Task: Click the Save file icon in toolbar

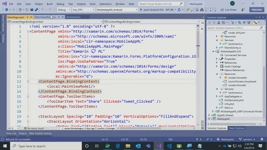Action: 32,10
